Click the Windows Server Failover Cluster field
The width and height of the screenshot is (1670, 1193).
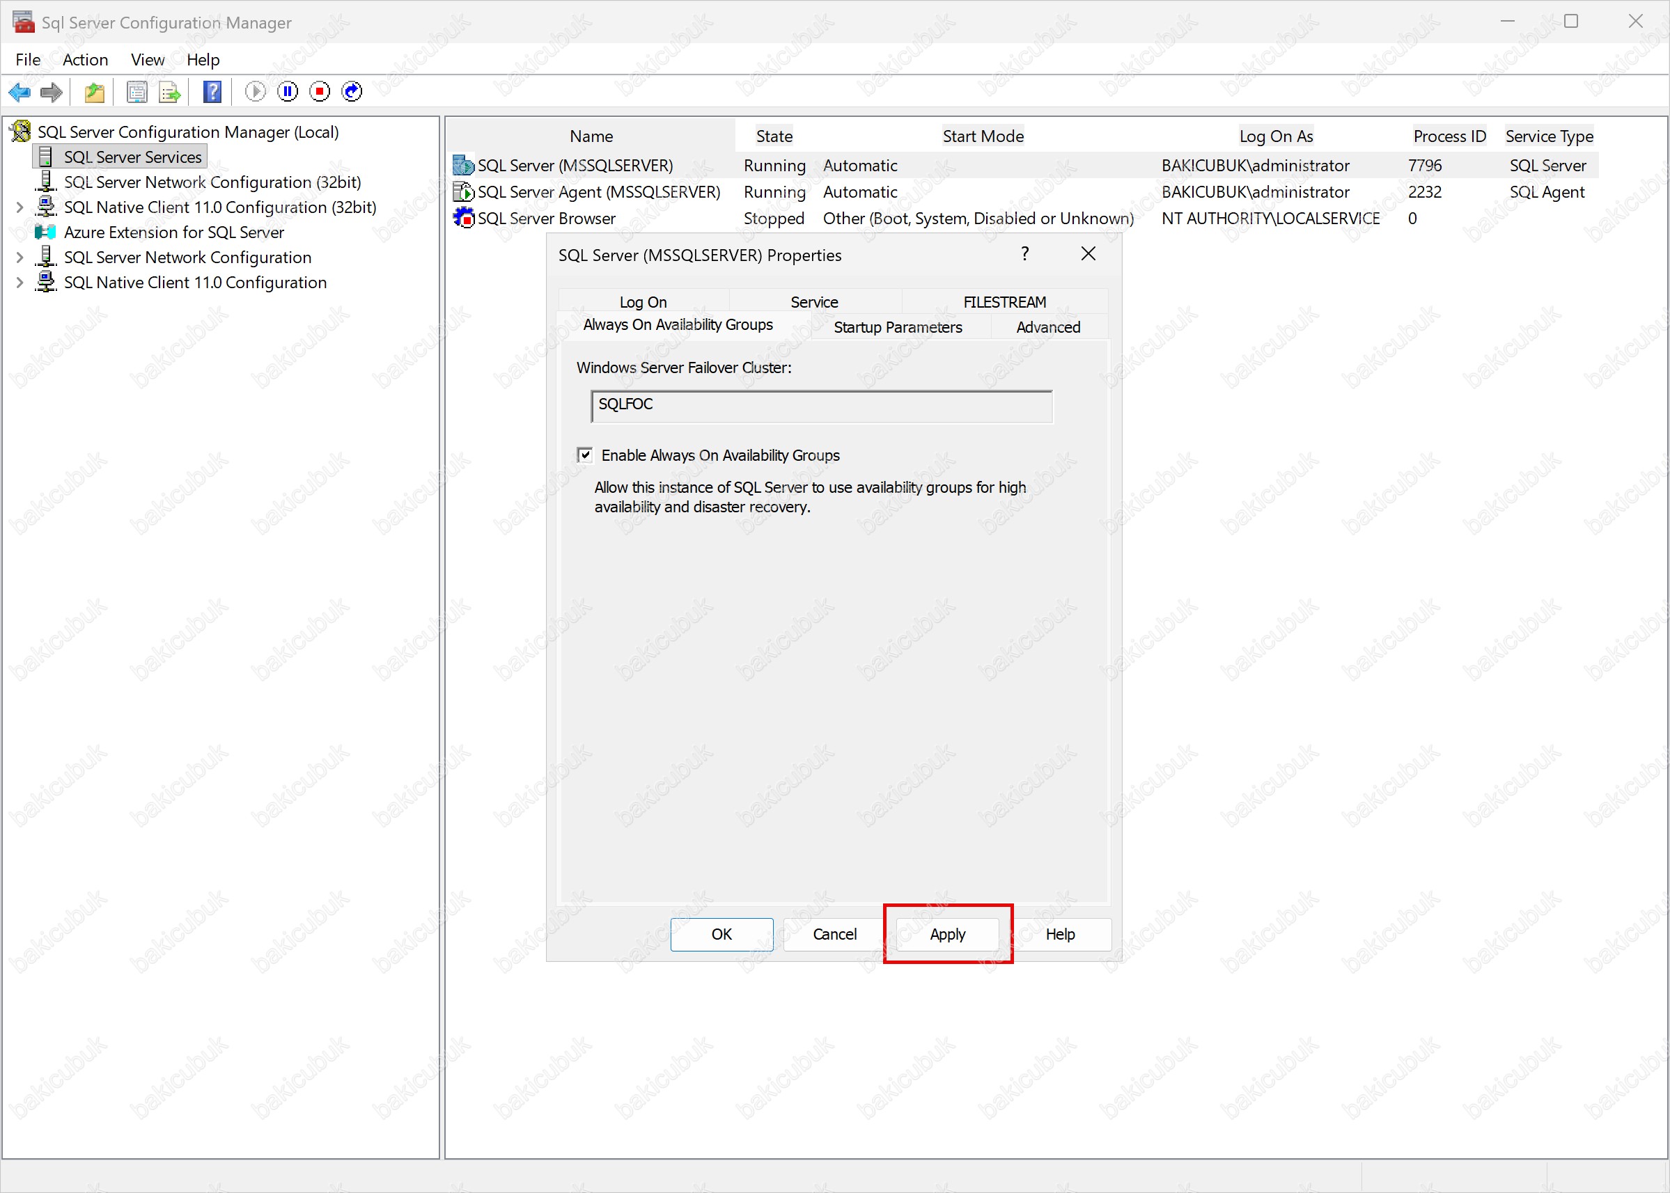821,406
